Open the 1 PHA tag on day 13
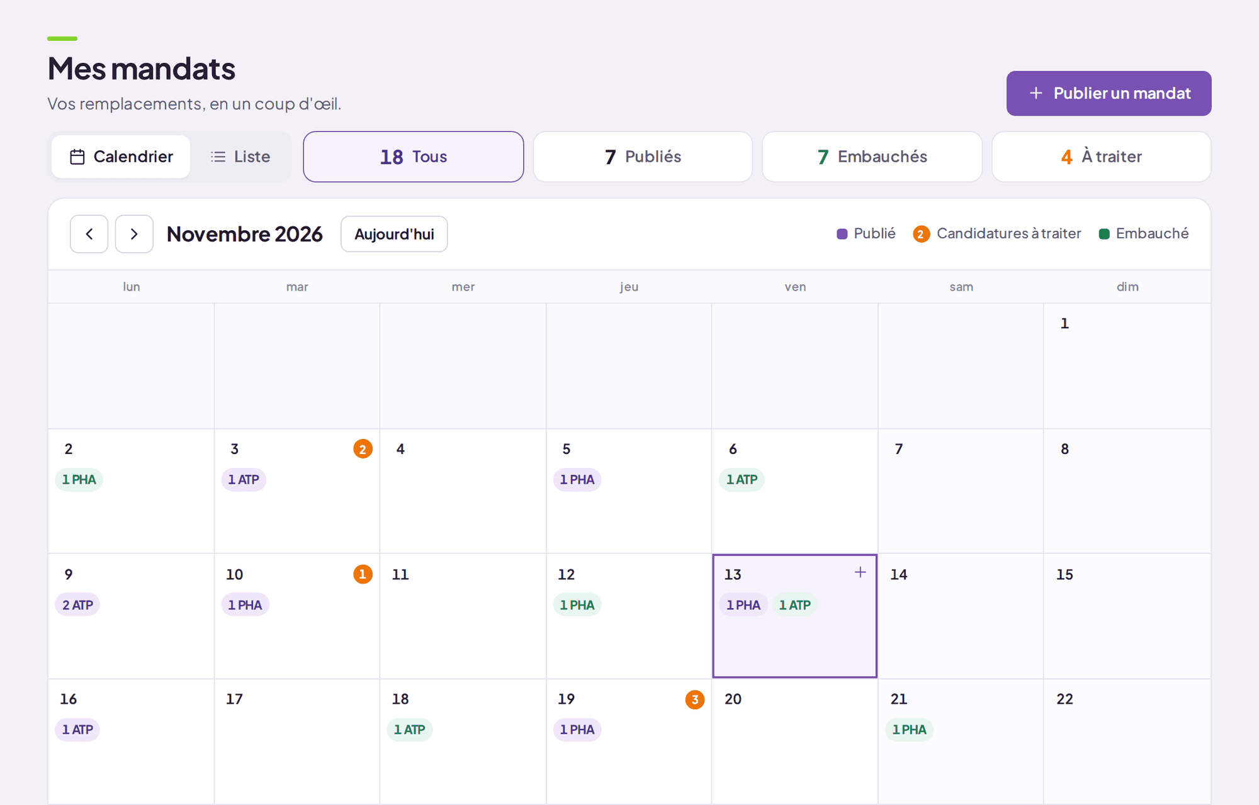The image size is (1259, 805). click(x=743, y=605)
